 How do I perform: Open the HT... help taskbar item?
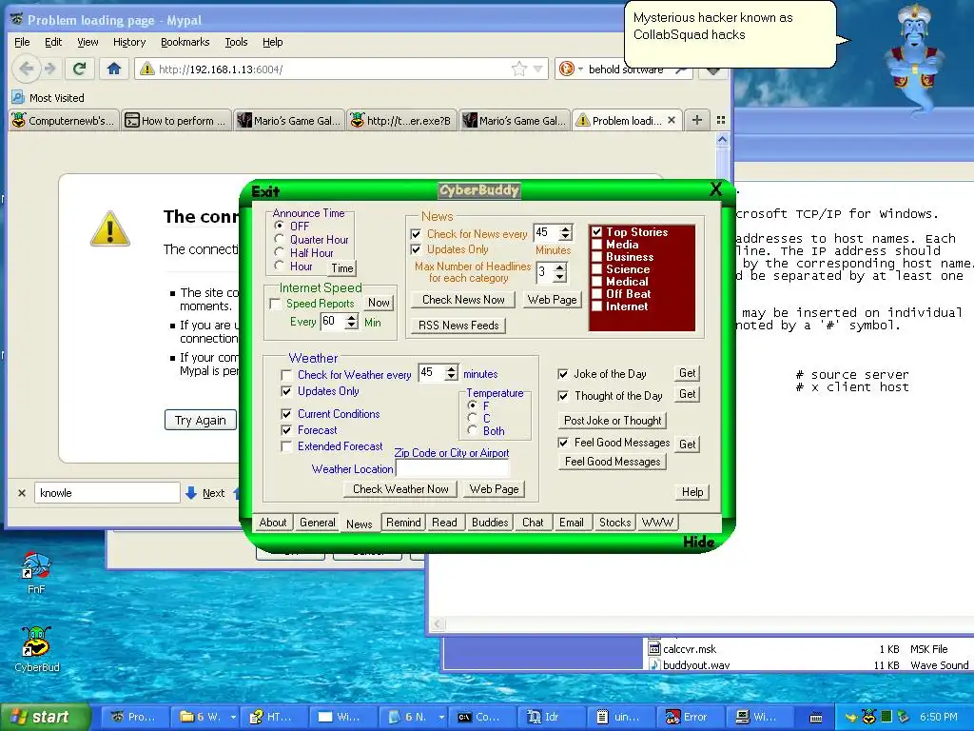pos(271,717)
